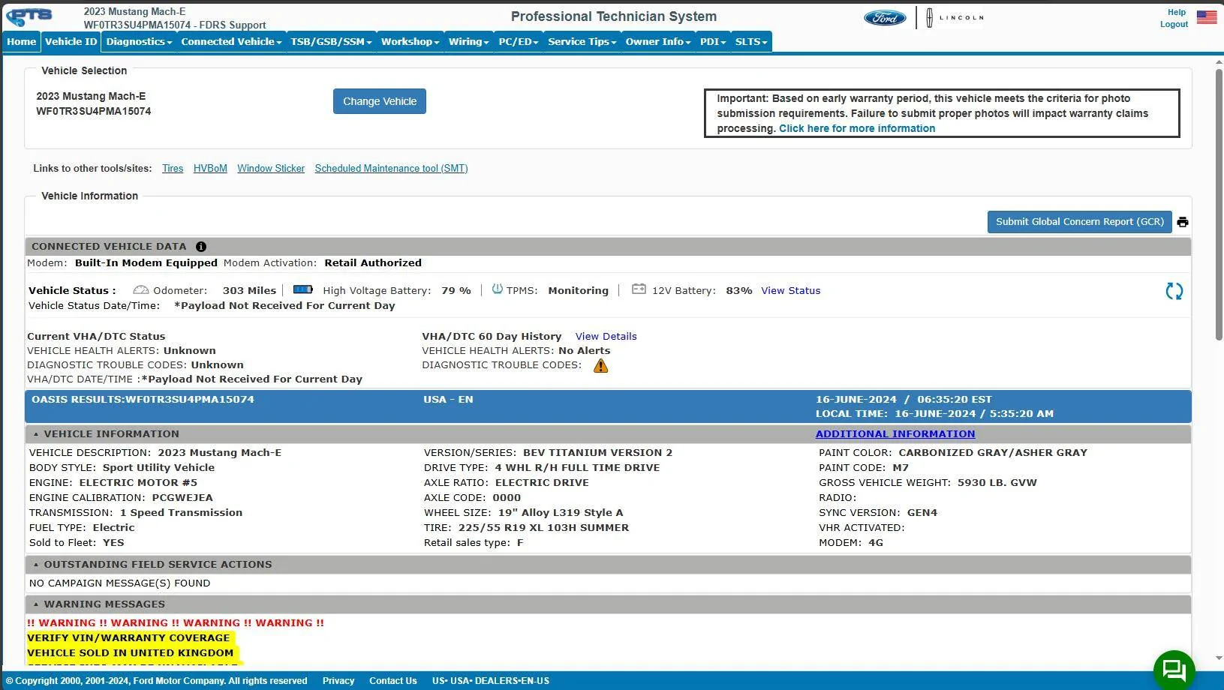Open the Window Sticker link
This screenshot has width=1224, height=690.
point(271,169)
